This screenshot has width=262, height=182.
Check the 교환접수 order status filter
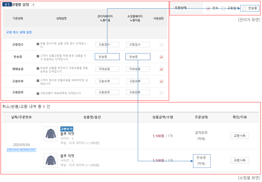pos(223,9)
